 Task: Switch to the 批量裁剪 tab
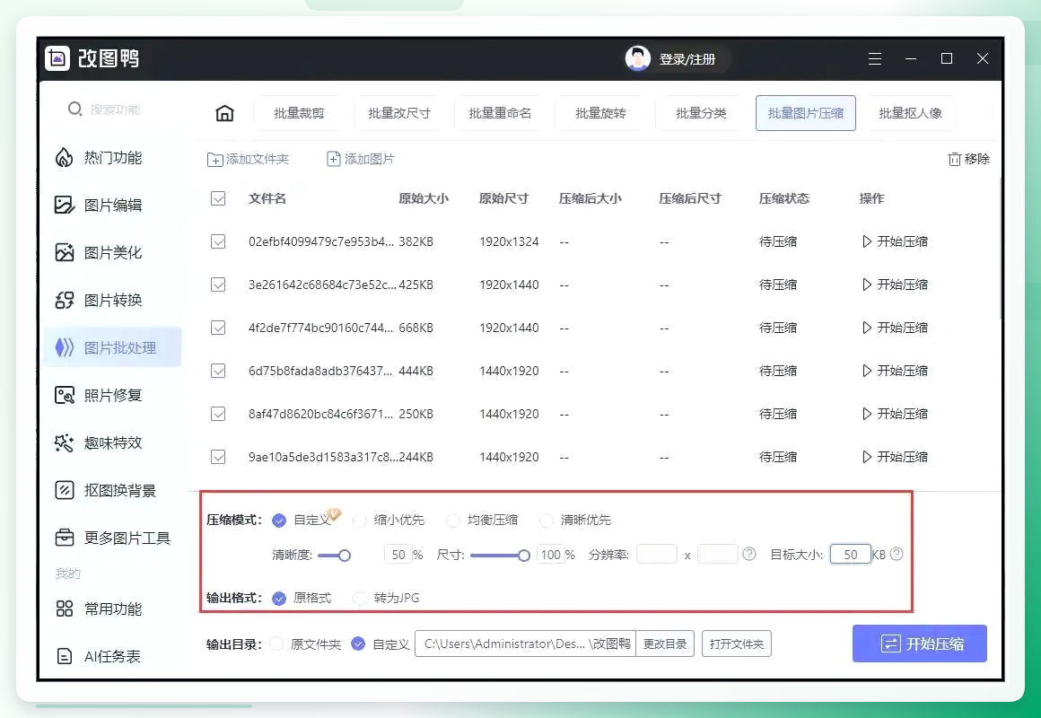click(299, 113)
